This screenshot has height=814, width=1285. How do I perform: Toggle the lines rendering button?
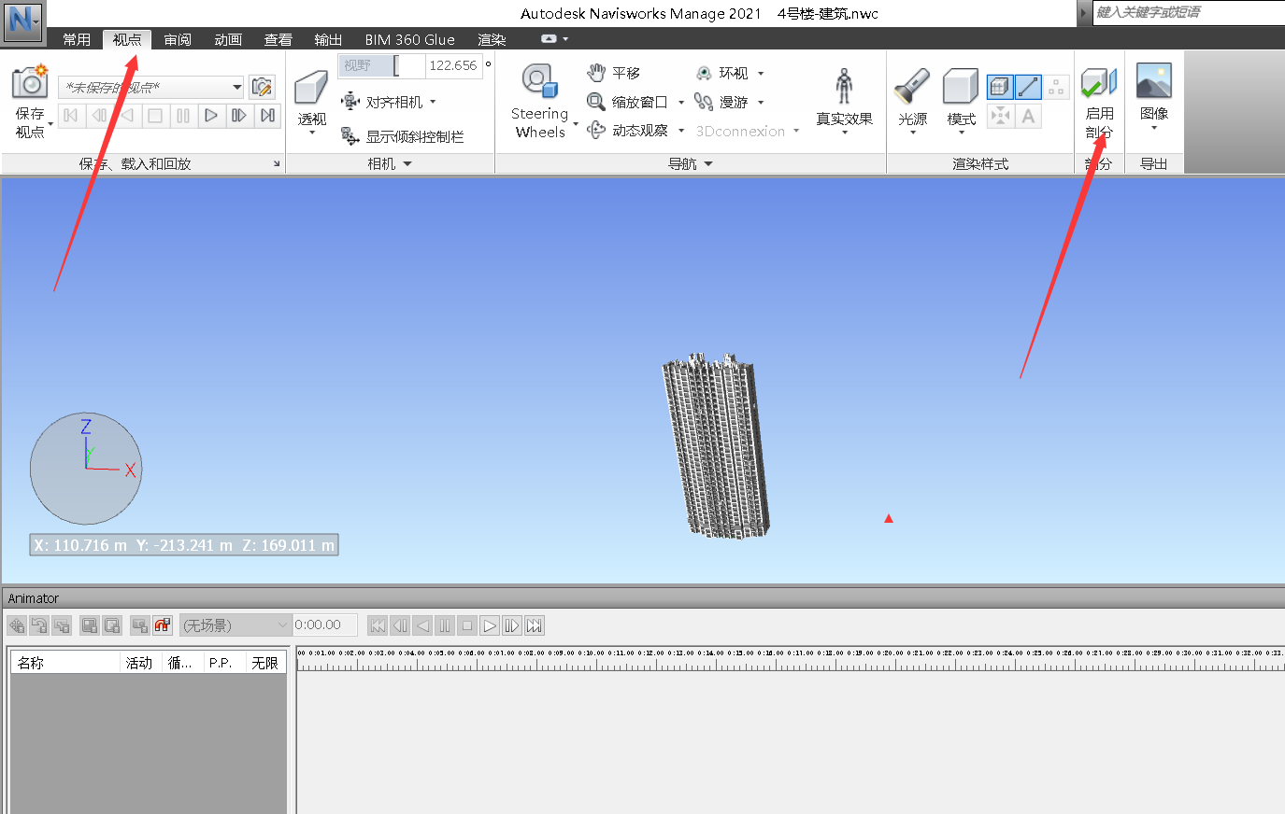tap(1028, 86)
